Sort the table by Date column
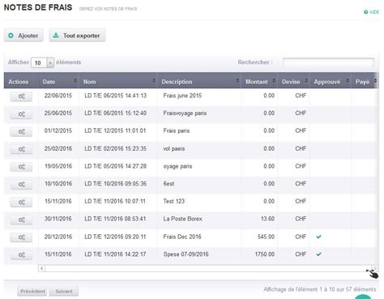 58,81
